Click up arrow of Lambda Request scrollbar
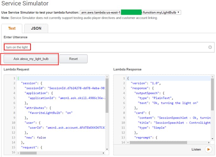 coord(107,77)
